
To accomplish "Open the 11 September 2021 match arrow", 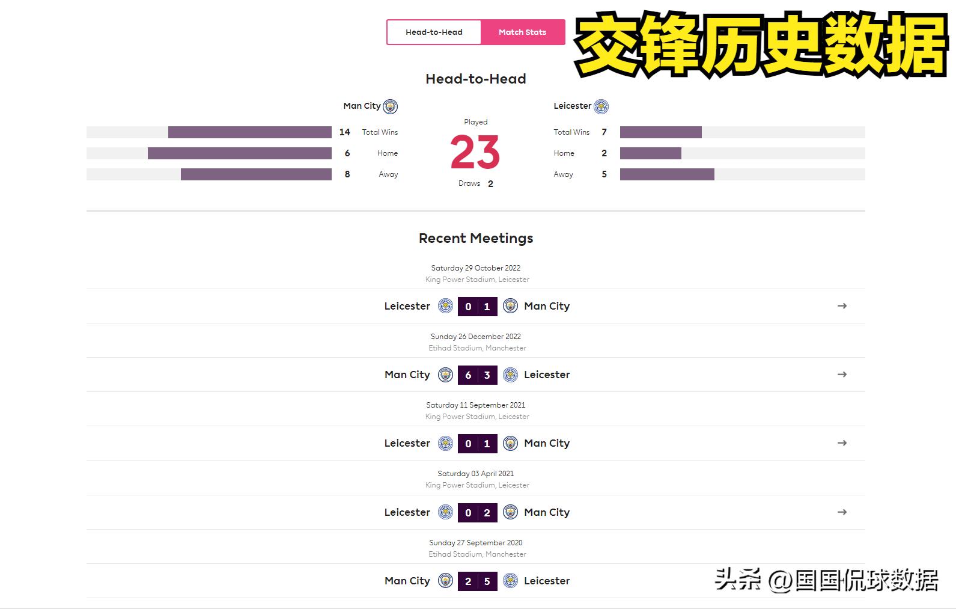I will (842, 443).
